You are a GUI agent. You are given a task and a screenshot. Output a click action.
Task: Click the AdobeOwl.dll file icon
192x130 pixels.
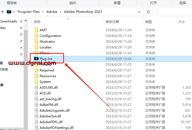(36, 116)
